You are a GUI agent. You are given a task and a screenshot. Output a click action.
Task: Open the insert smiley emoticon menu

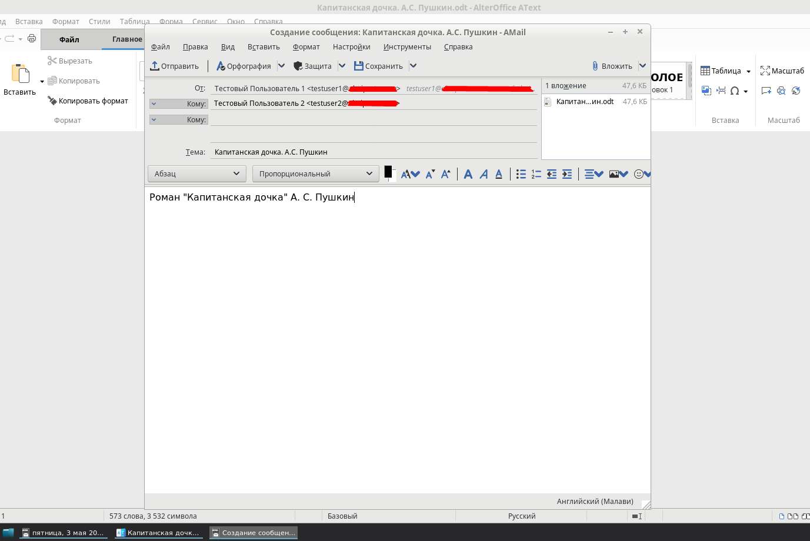[641, 174]
